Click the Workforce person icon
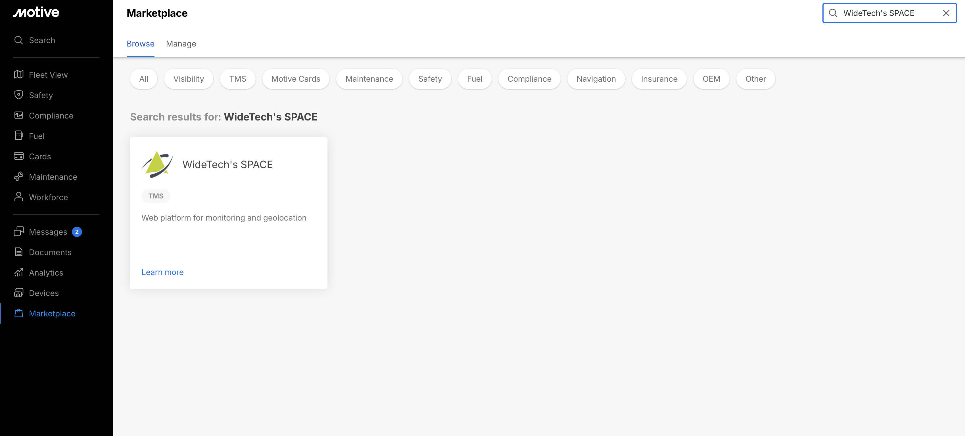This screenshot has height=436, width=965. [x=18, y=197]
